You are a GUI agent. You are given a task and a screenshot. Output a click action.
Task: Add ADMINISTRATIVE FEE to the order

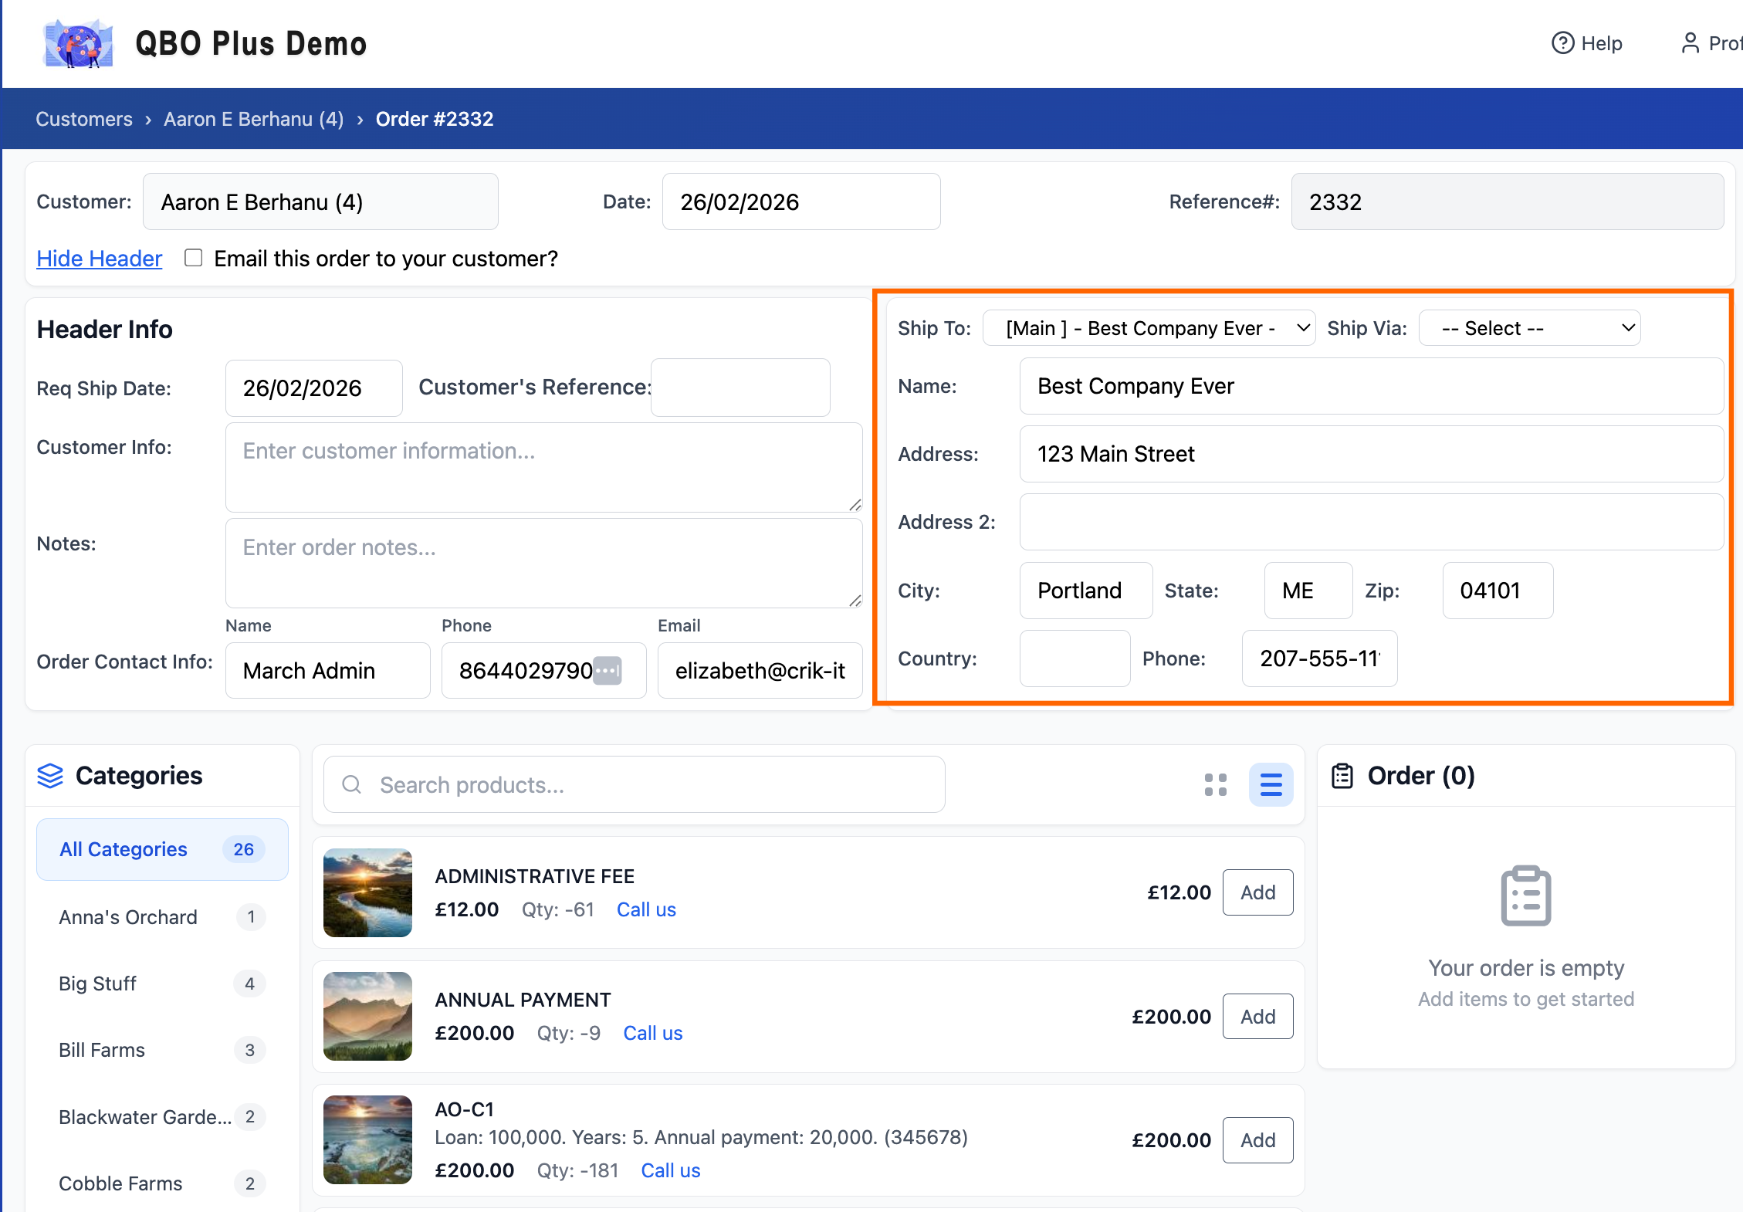tap(1257, 892)
